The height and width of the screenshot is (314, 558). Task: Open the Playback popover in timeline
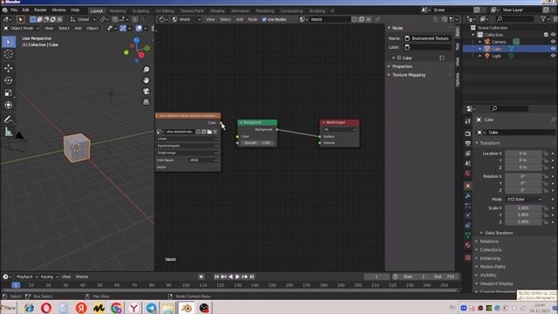[x=27, y=276]
